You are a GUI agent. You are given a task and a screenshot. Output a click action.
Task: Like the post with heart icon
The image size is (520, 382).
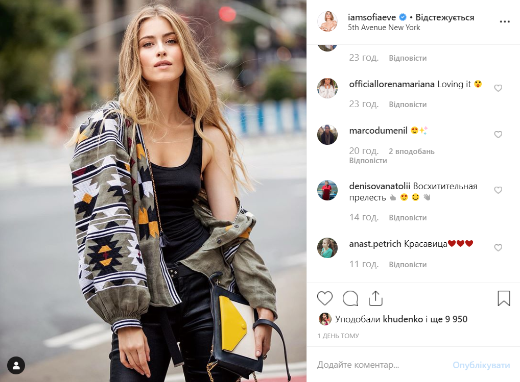325,298
